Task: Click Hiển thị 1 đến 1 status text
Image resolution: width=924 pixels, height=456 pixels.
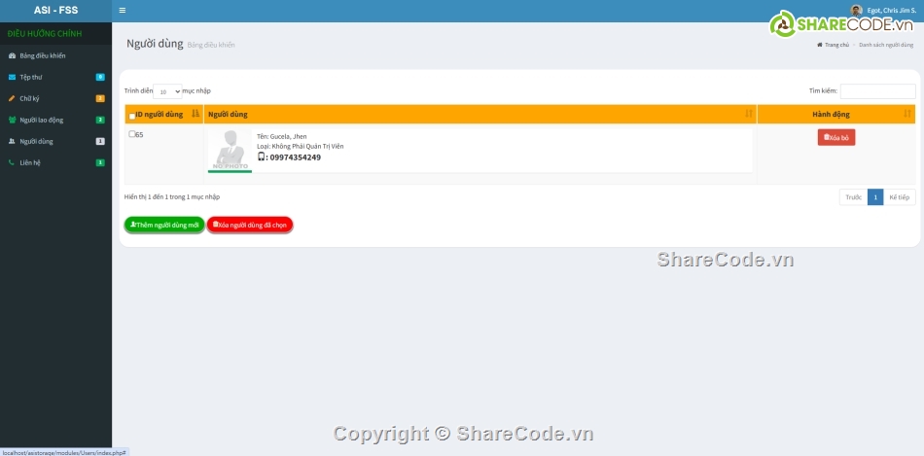Action: click(172, 196)
